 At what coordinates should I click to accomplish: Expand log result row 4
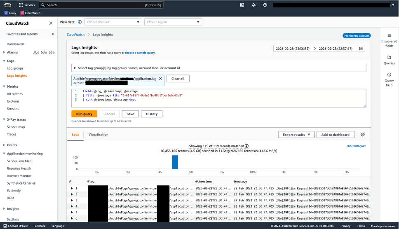click(x=72, y=206)
